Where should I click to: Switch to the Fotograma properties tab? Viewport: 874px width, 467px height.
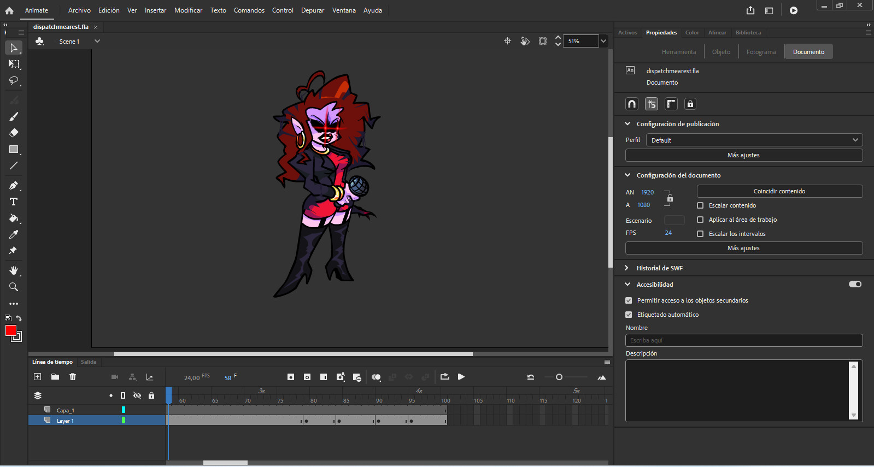pos(761,52)
